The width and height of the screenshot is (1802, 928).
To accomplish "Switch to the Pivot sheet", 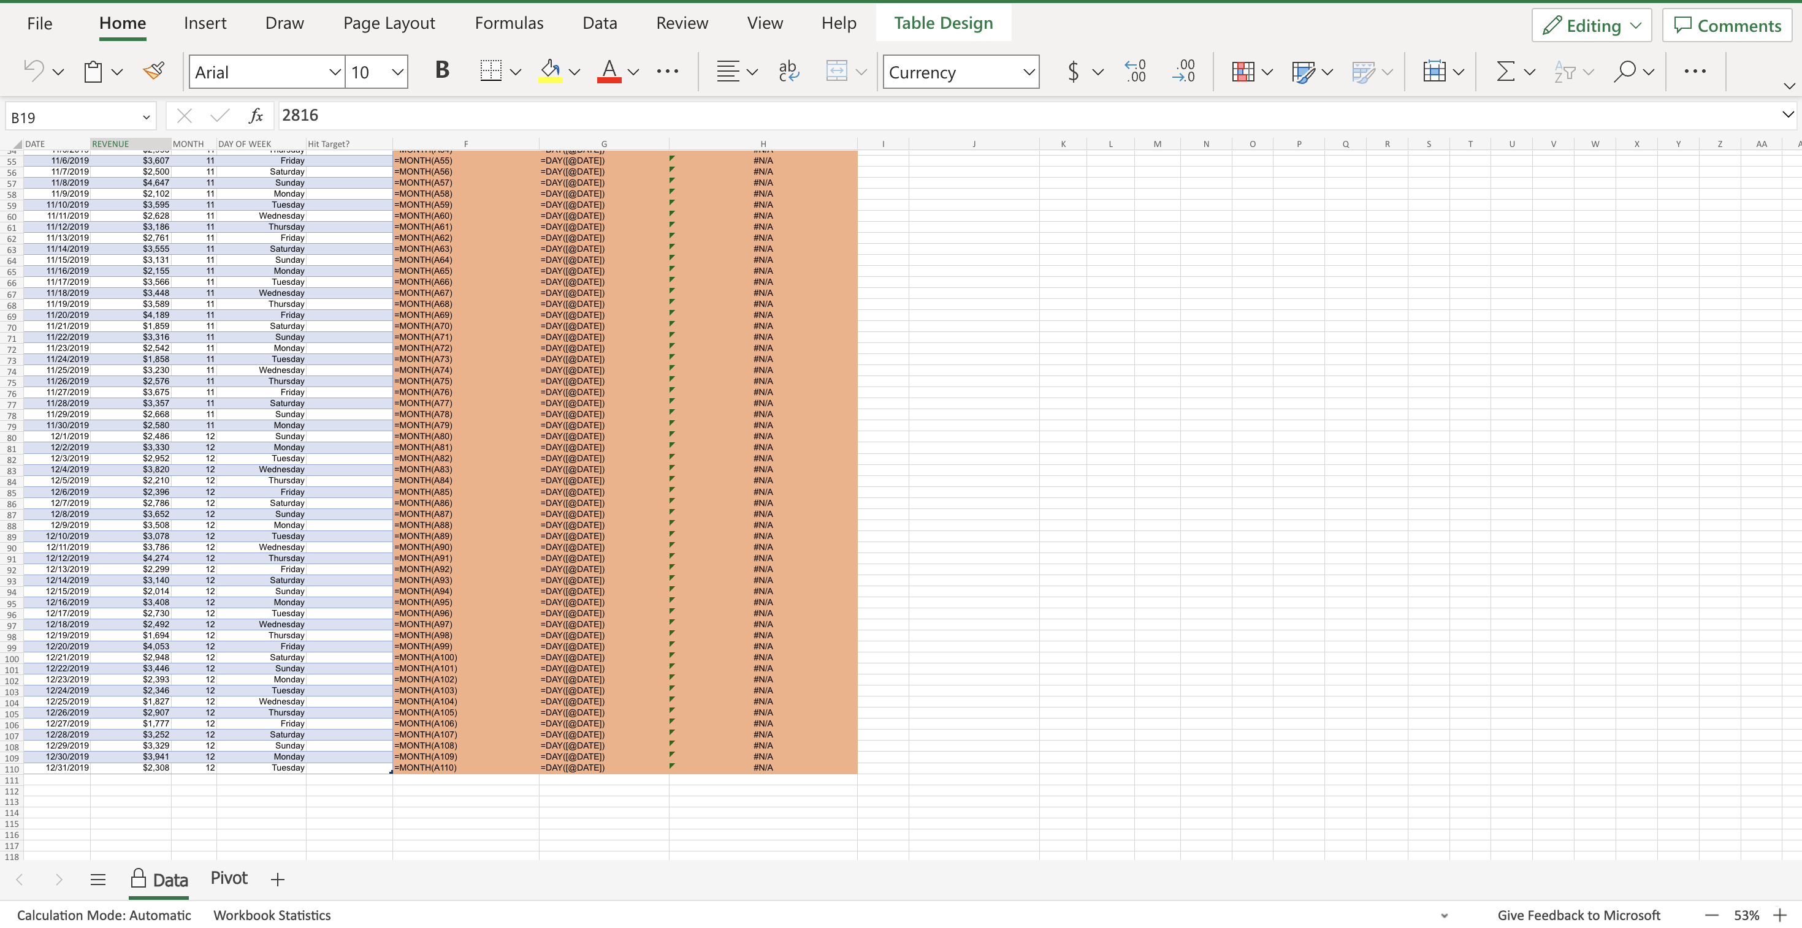I will (x=229, y=878).
